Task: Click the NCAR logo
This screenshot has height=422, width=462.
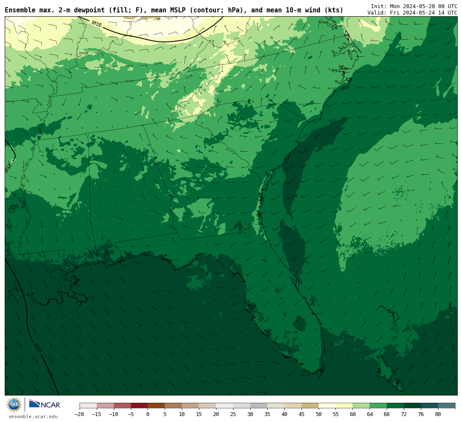Action: click(x=44, y=404)
